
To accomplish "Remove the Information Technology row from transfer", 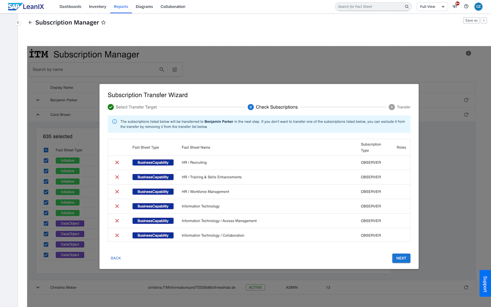I will point(117,206).
